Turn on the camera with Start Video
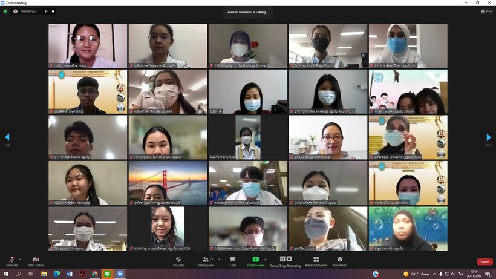This screenshot has height=279, width=496. (x=35, y=260)
